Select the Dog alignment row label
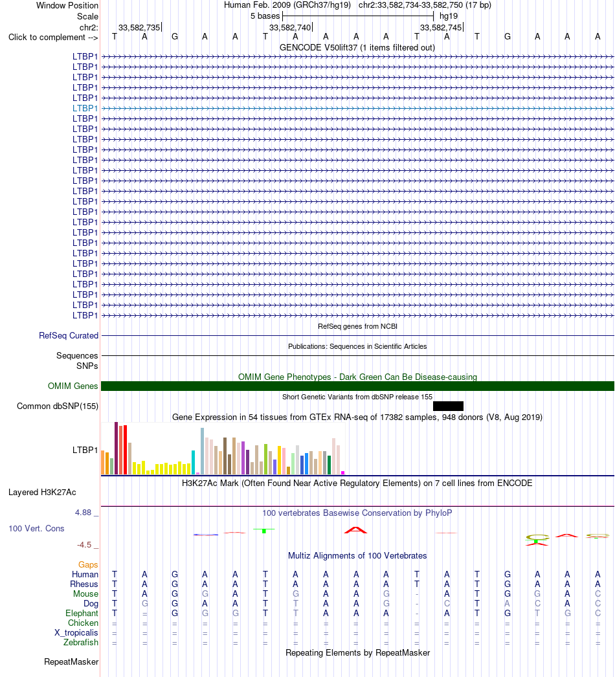Viewport: 615px width, 677px height. coord(91,604)
